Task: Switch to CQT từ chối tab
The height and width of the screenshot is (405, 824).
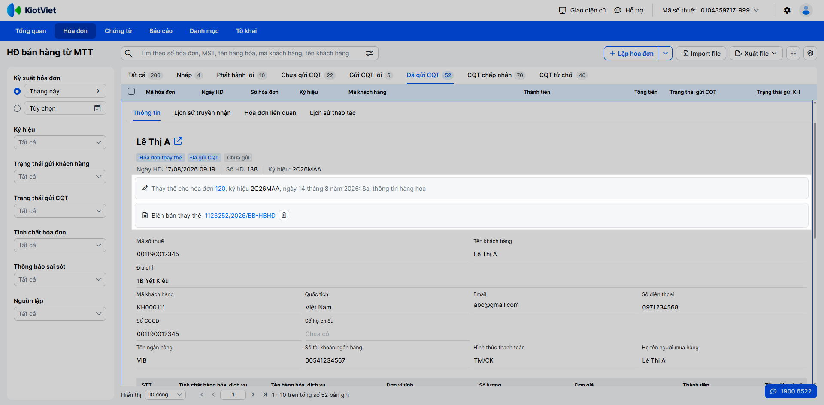Action: [x=563, y=75]
